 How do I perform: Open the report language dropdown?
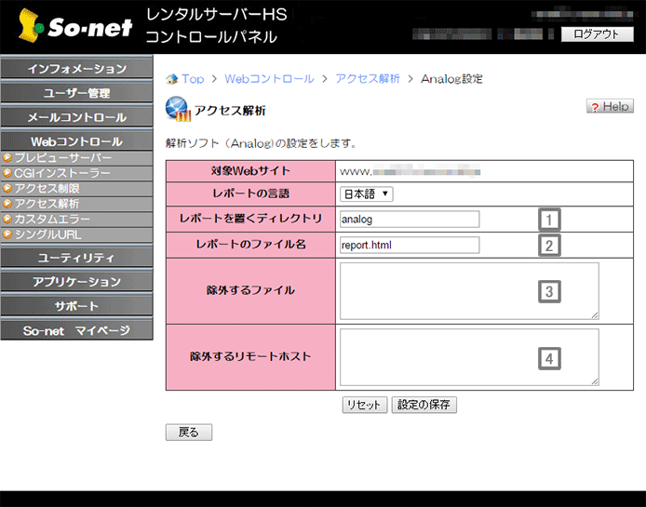pyautogui.click(x=367, y=194)
